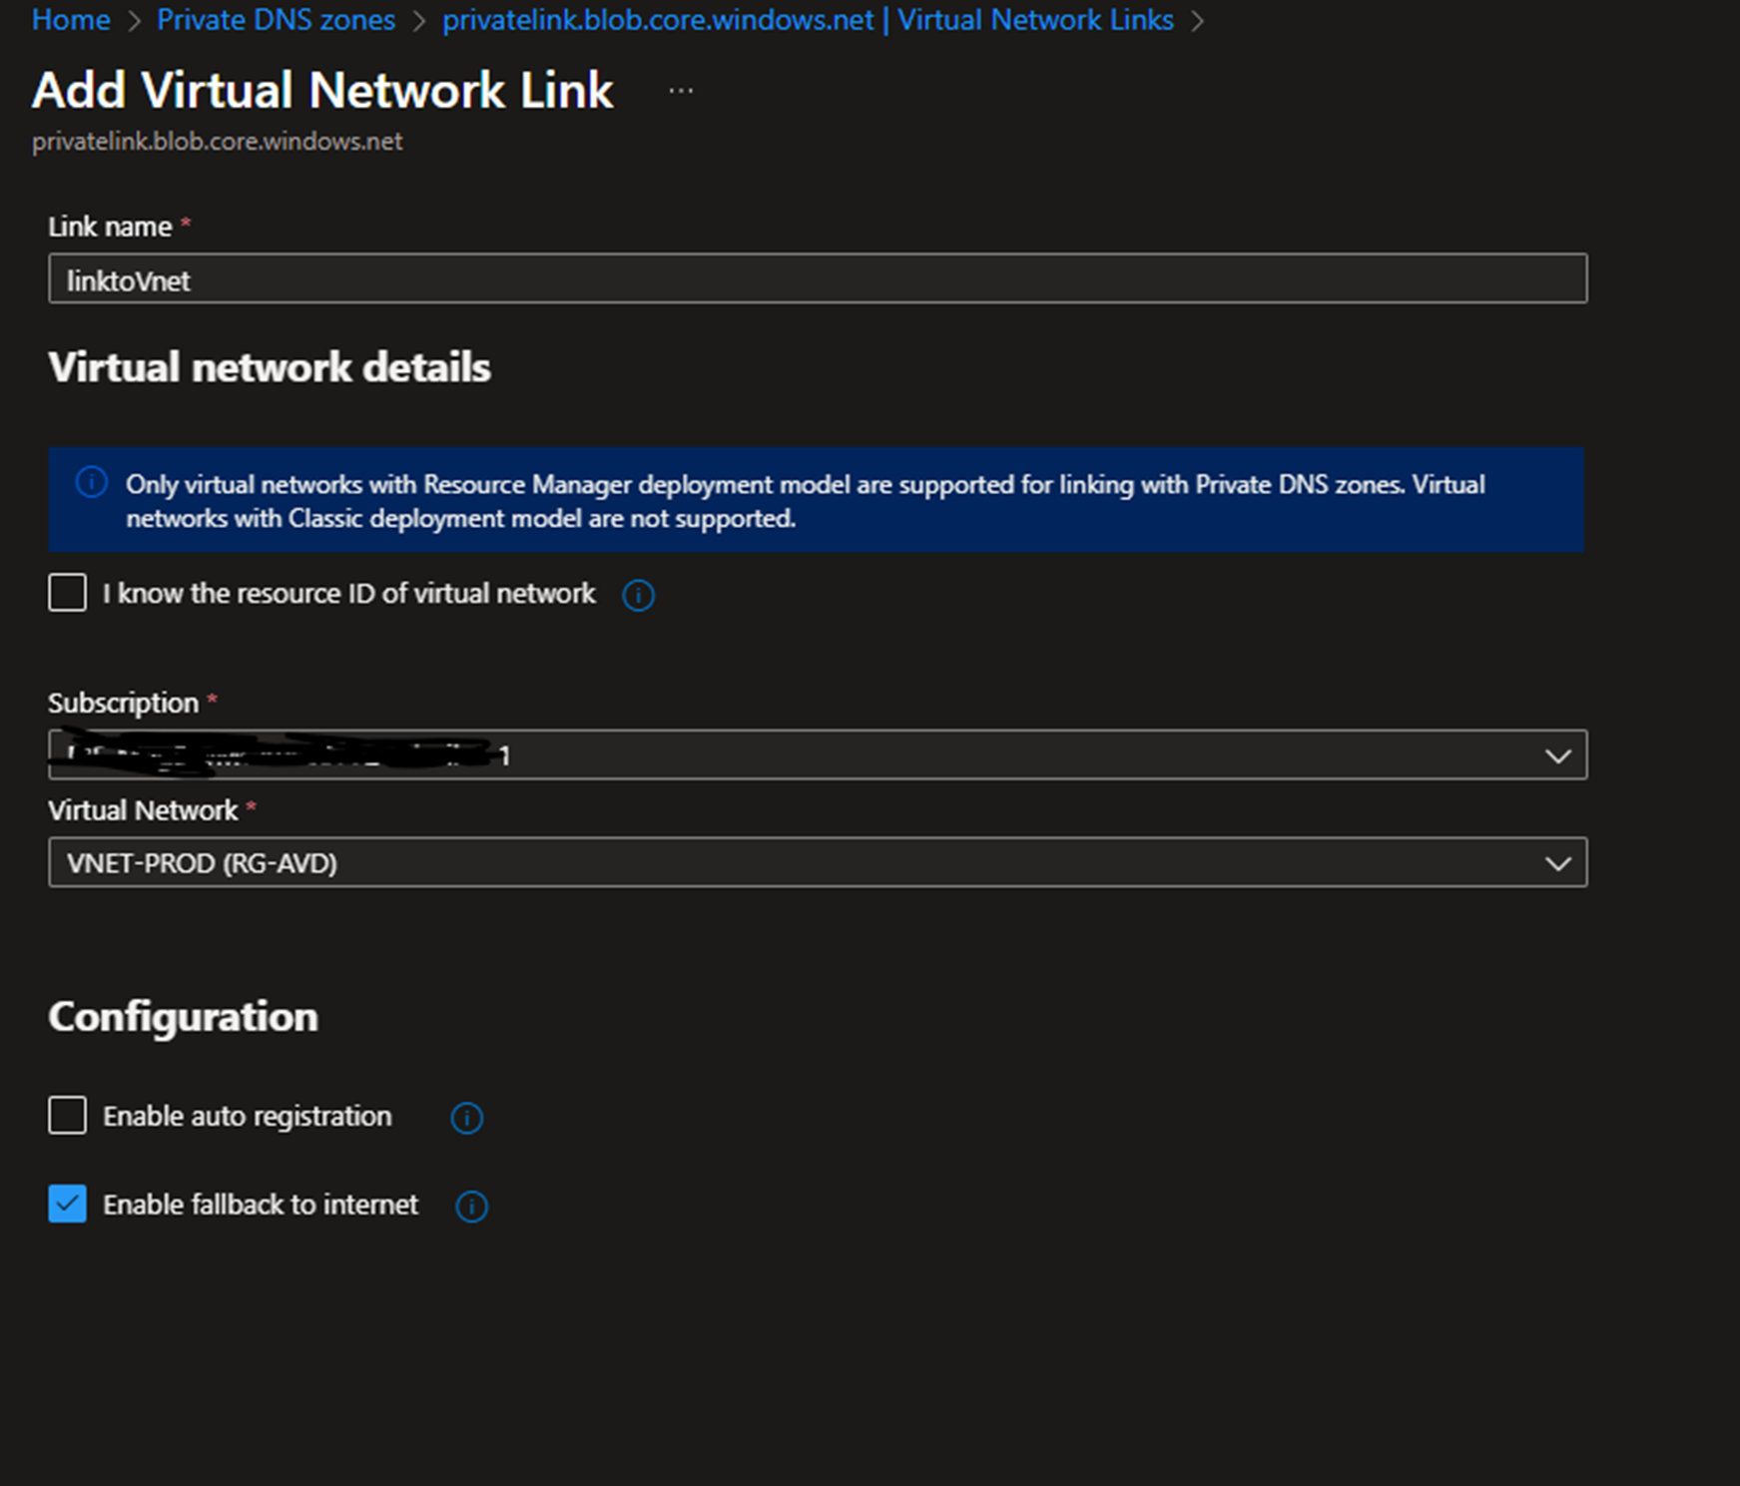The height and width of the screenshot is (1486, 1740).
Task: Click info icon in the blue banner
Action: click(92, 483)
